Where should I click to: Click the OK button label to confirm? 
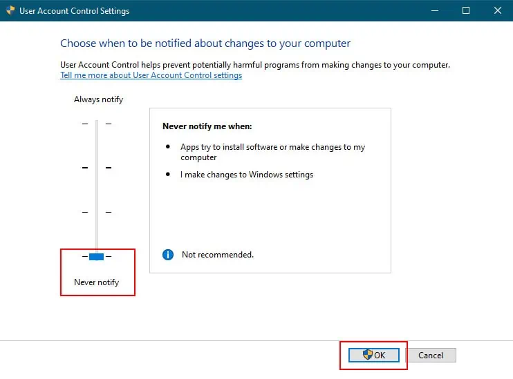click(x=380, y=355)
